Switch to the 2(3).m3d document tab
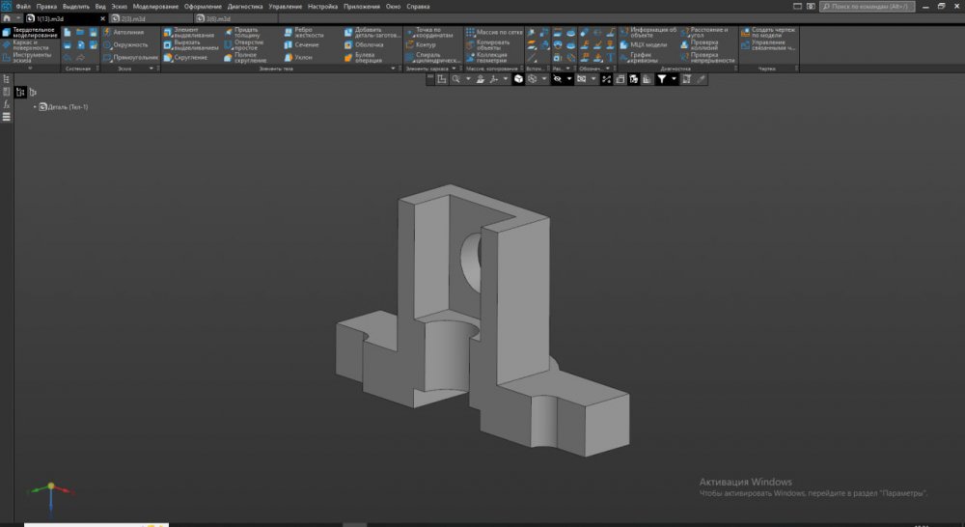The height and width of the screenshot is (527, 965). coord(133,18)
